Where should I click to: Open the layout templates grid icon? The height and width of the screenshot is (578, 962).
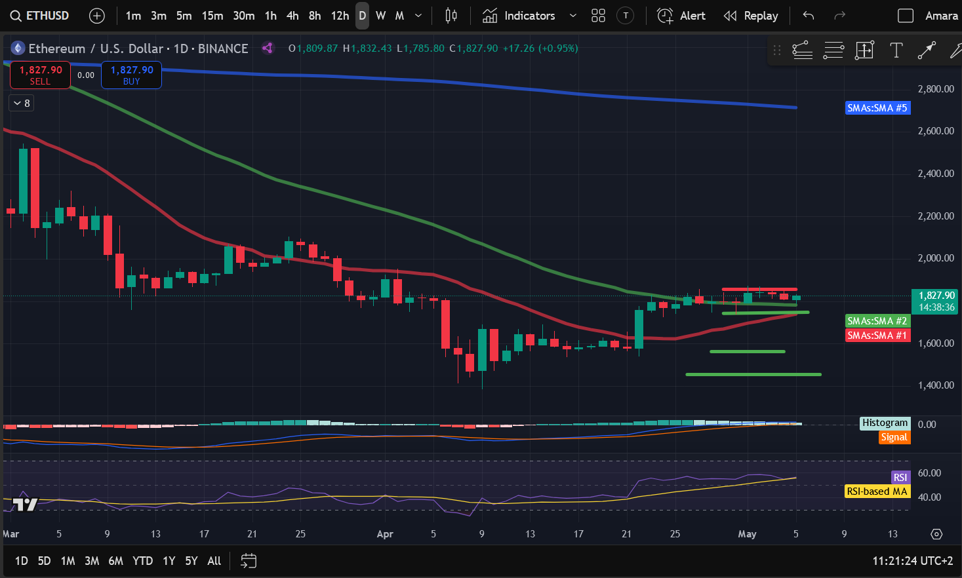pos(598,16)
